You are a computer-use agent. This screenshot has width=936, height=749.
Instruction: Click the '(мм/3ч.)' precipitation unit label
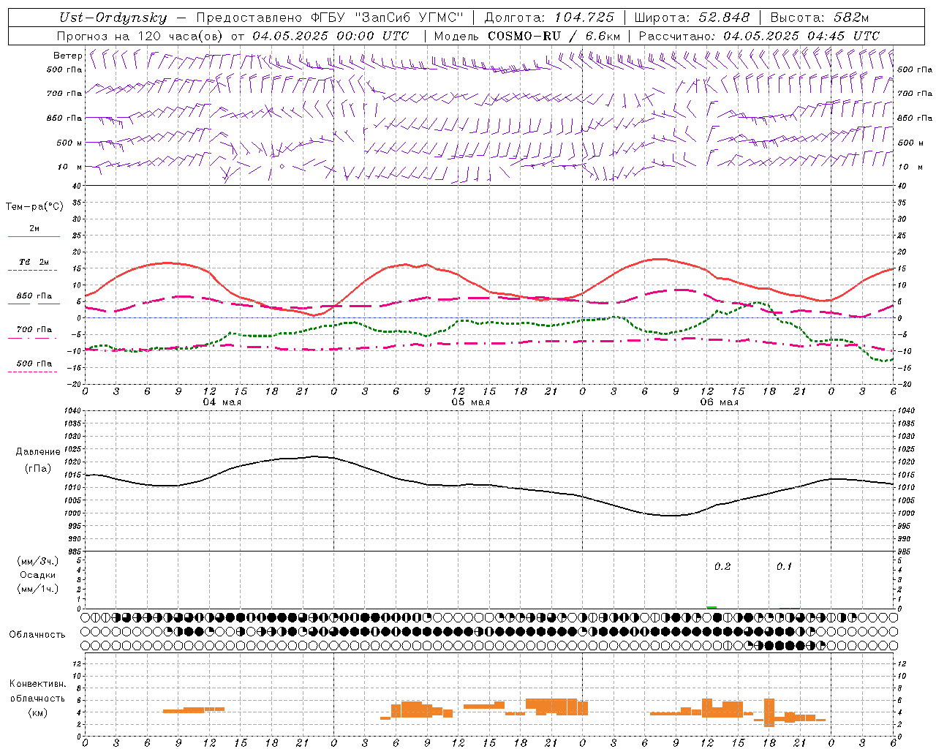coord(37,561)
